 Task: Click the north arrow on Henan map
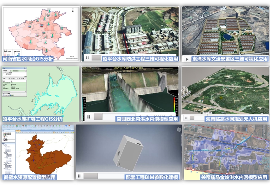tap(73, 11)
